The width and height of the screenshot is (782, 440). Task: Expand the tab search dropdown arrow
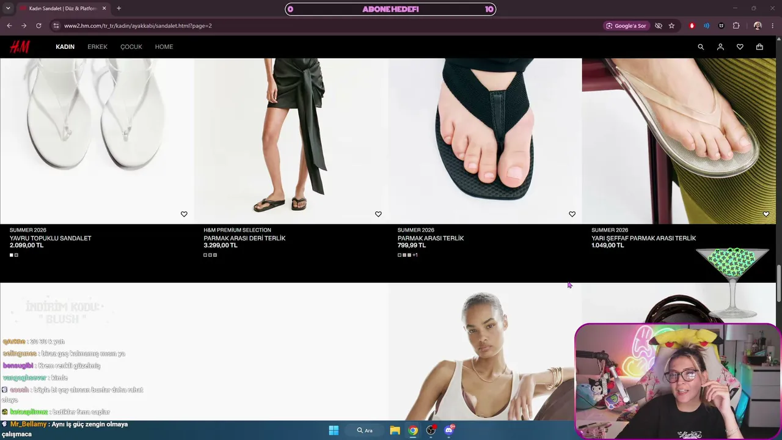(x=8, y=9)
